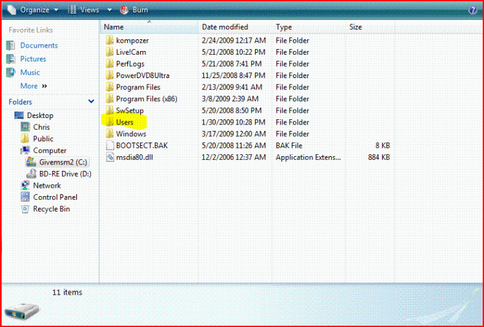
Task: Select Control Panel in folder tree
Action: pos(55,197)
